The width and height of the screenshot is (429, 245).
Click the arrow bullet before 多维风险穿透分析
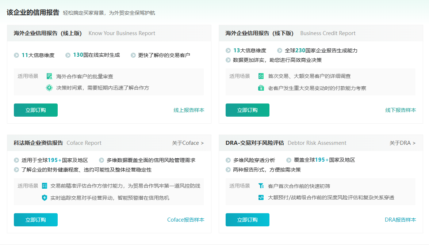pyautogui.click(x=228, y=160)
